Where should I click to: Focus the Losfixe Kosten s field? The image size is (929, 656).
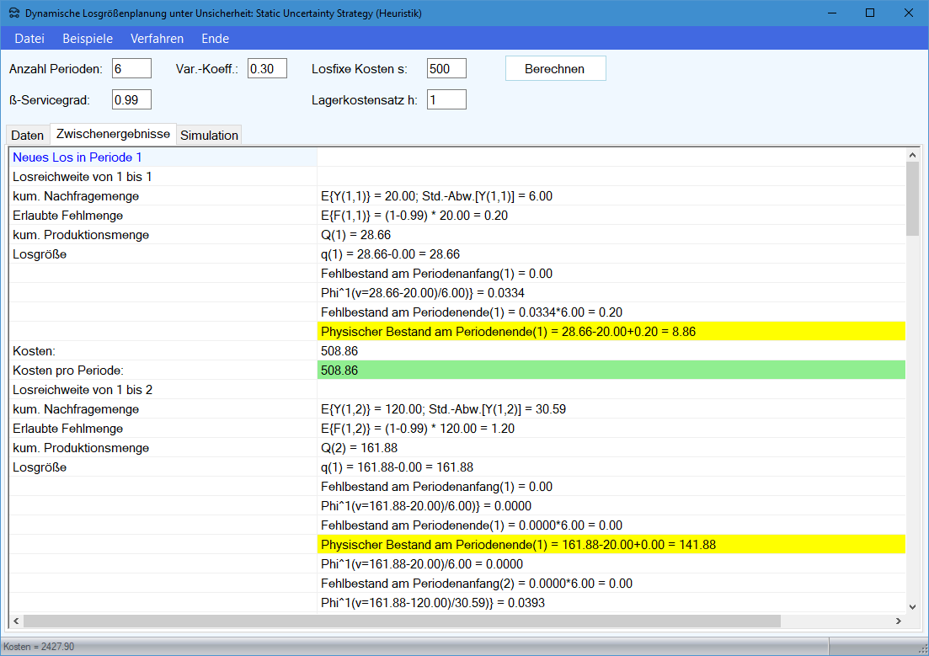446,69
